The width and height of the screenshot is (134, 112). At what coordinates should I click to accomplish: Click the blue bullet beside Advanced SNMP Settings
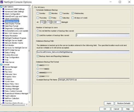3,9
